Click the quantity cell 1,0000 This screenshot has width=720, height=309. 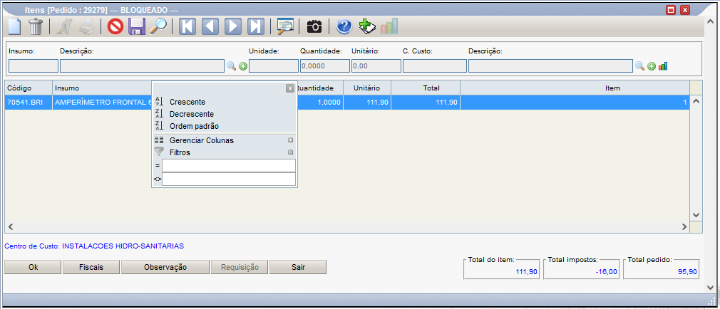coord(320,103)
